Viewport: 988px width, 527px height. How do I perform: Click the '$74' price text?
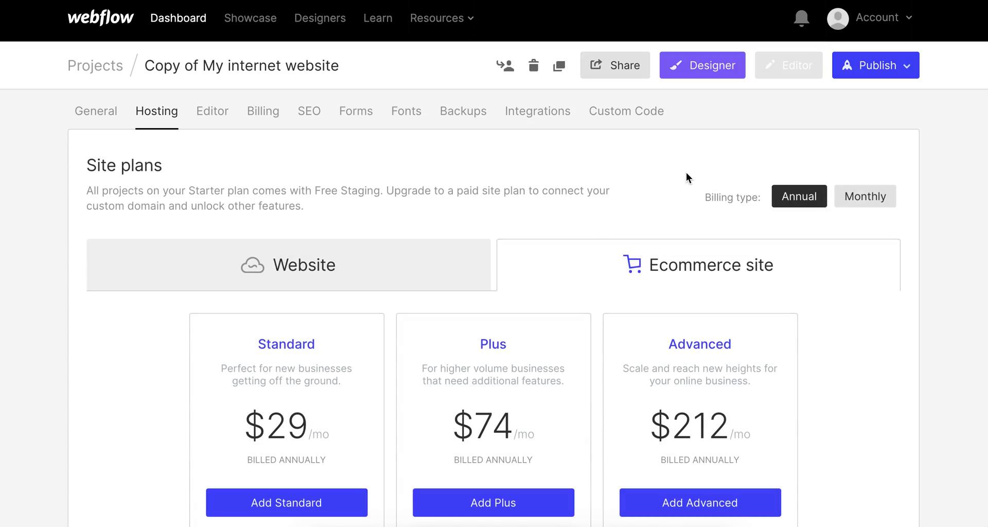tap(483, 426)
